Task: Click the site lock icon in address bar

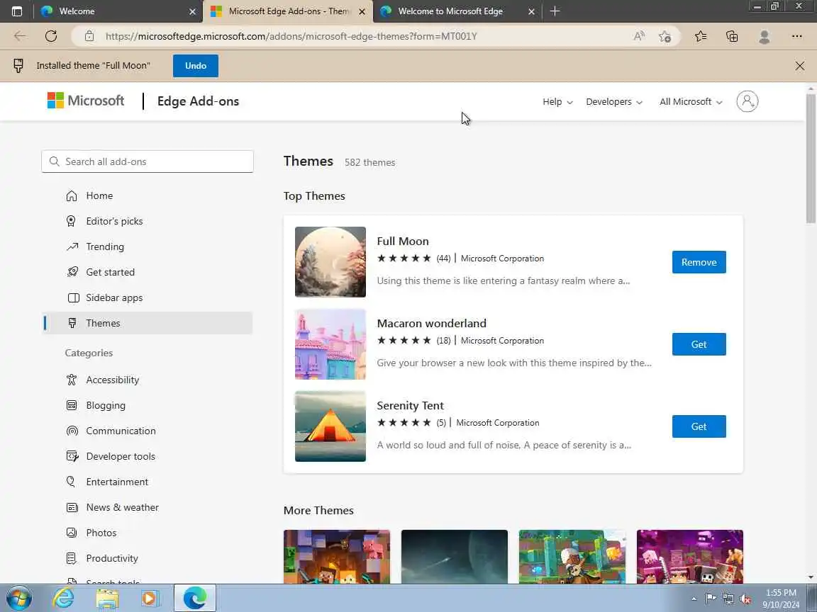Action: 89,36
